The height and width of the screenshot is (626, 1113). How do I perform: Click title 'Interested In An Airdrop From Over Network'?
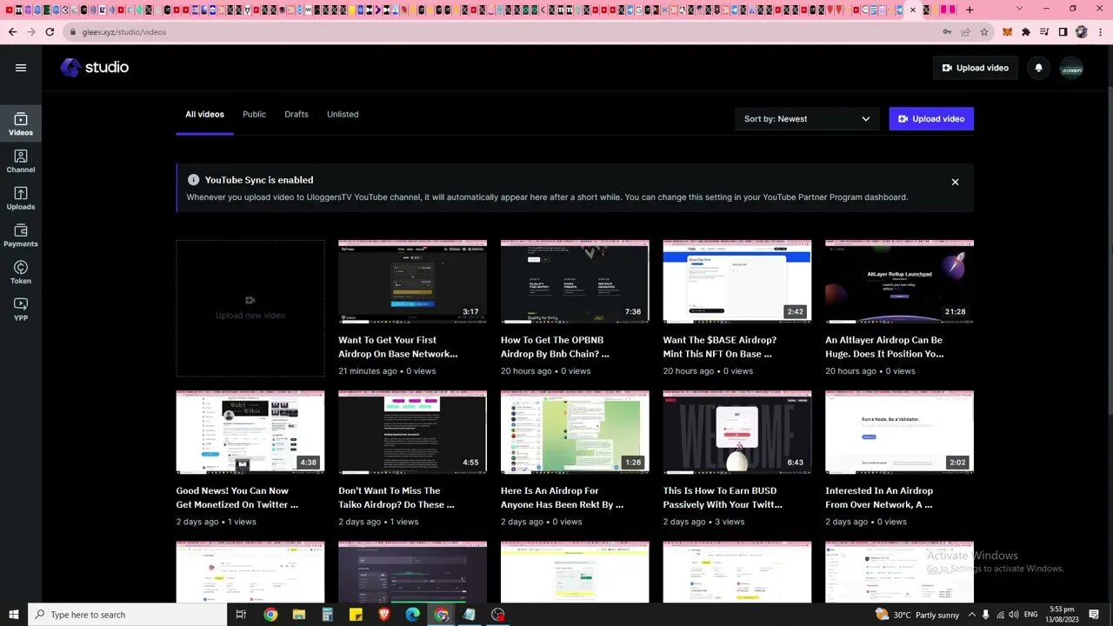click(x=879, y=497)
